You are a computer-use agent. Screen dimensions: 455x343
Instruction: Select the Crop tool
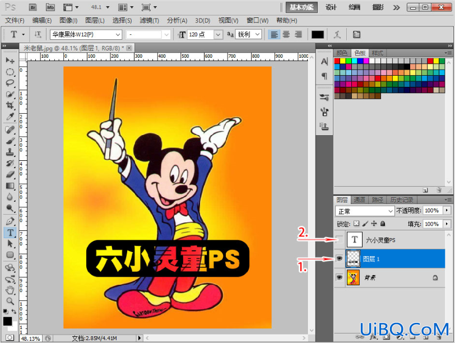[10, 105]
